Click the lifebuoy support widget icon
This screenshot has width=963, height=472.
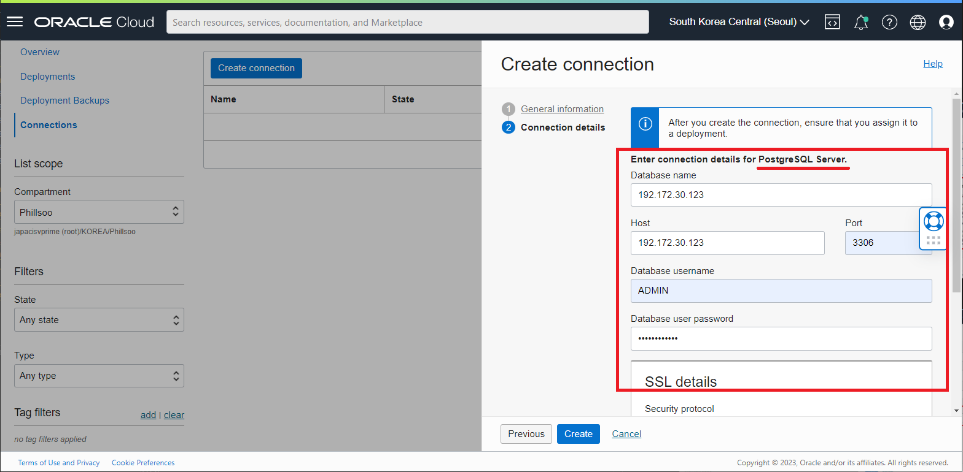point(934,221)
